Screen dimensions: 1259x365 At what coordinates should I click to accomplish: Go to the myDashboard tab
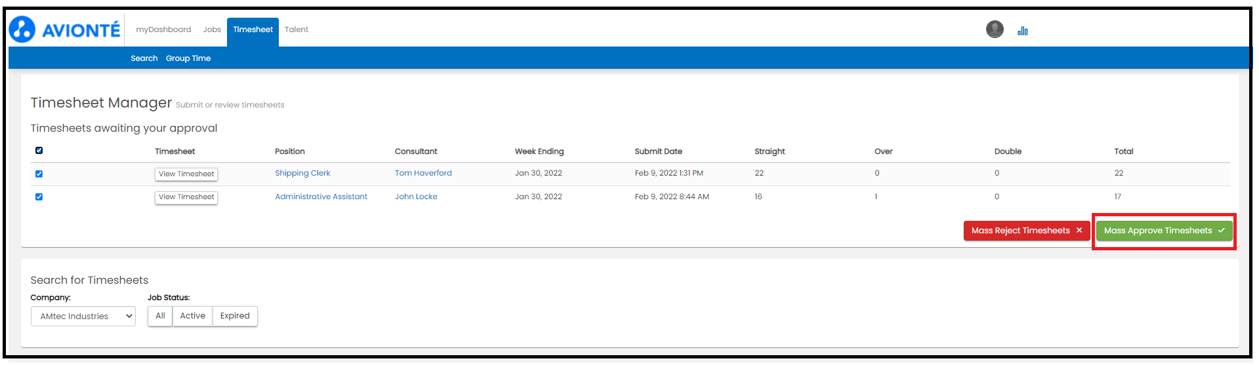163,29
